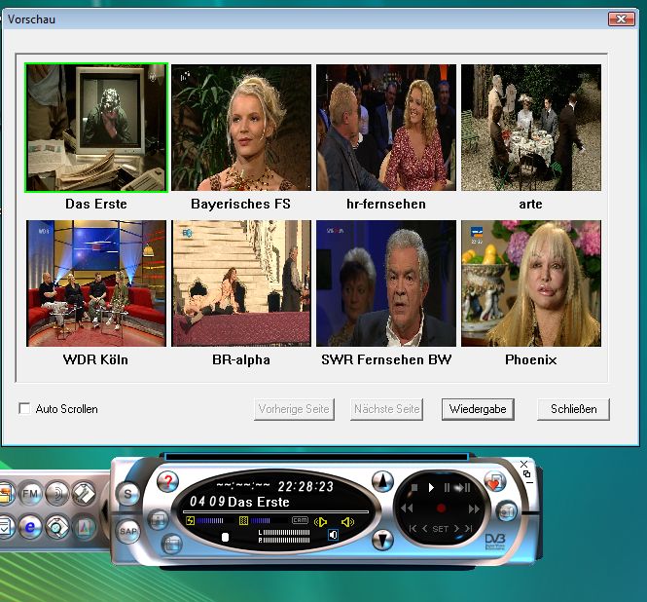This screenshot has height=602, width=647.
Task: Open help with the red question mark
Action: 167,481
